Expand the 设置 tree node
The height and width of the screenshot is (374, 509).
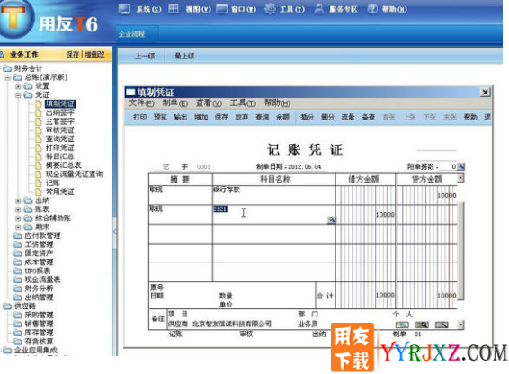18,86
